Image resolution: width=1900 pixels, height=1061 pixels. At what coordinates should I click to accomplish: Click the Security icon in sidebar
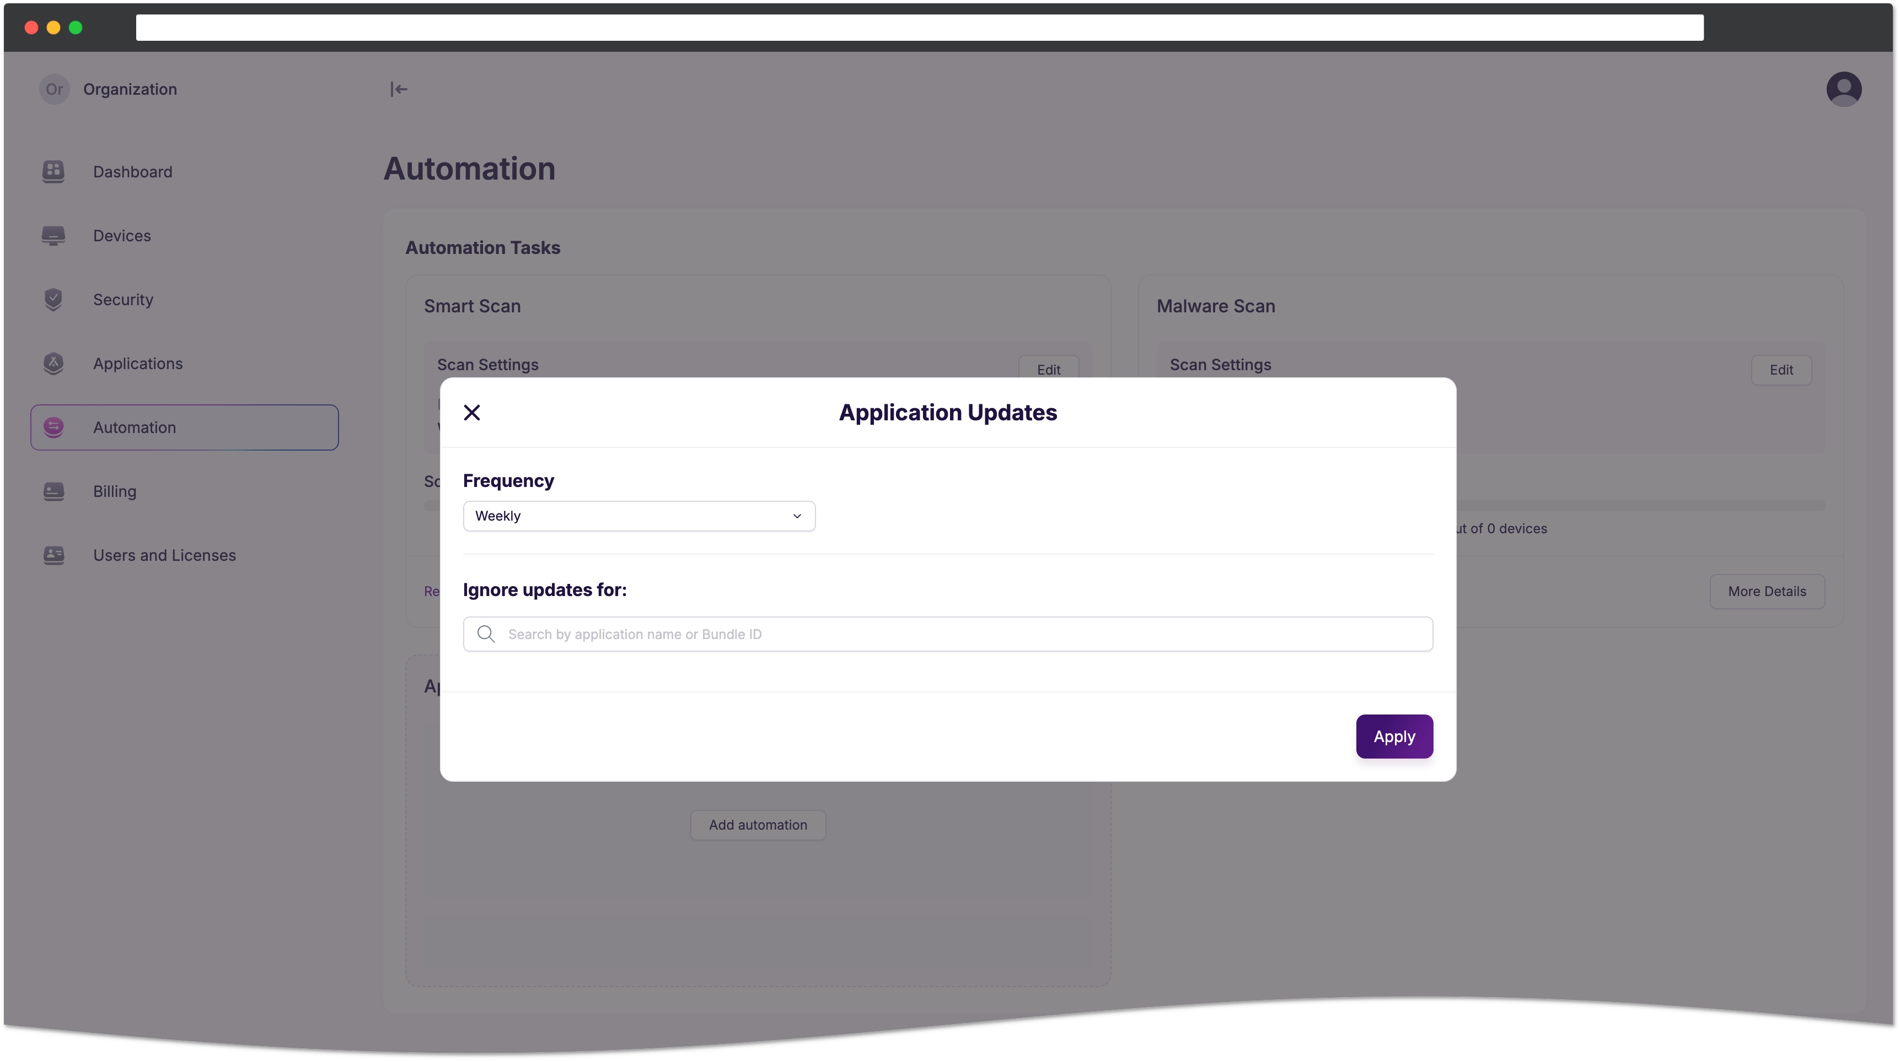tap(53, 299)
